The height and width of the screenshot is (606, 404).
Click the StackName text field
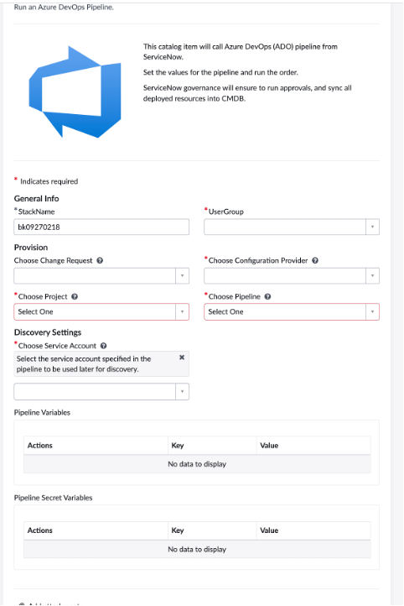point(101,227)
